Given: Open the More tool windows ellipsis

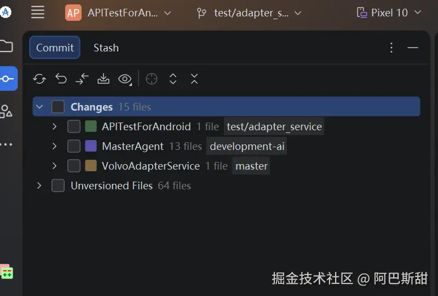Looking at the screenshot, I should [x=6, y=144].
